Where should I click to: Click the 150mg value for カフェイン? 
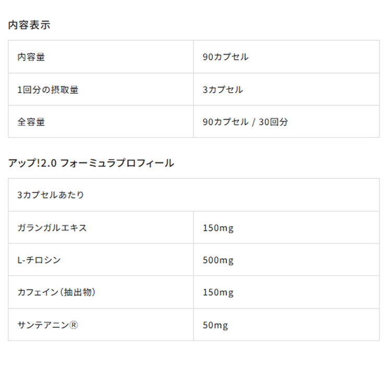click(218, 292)
